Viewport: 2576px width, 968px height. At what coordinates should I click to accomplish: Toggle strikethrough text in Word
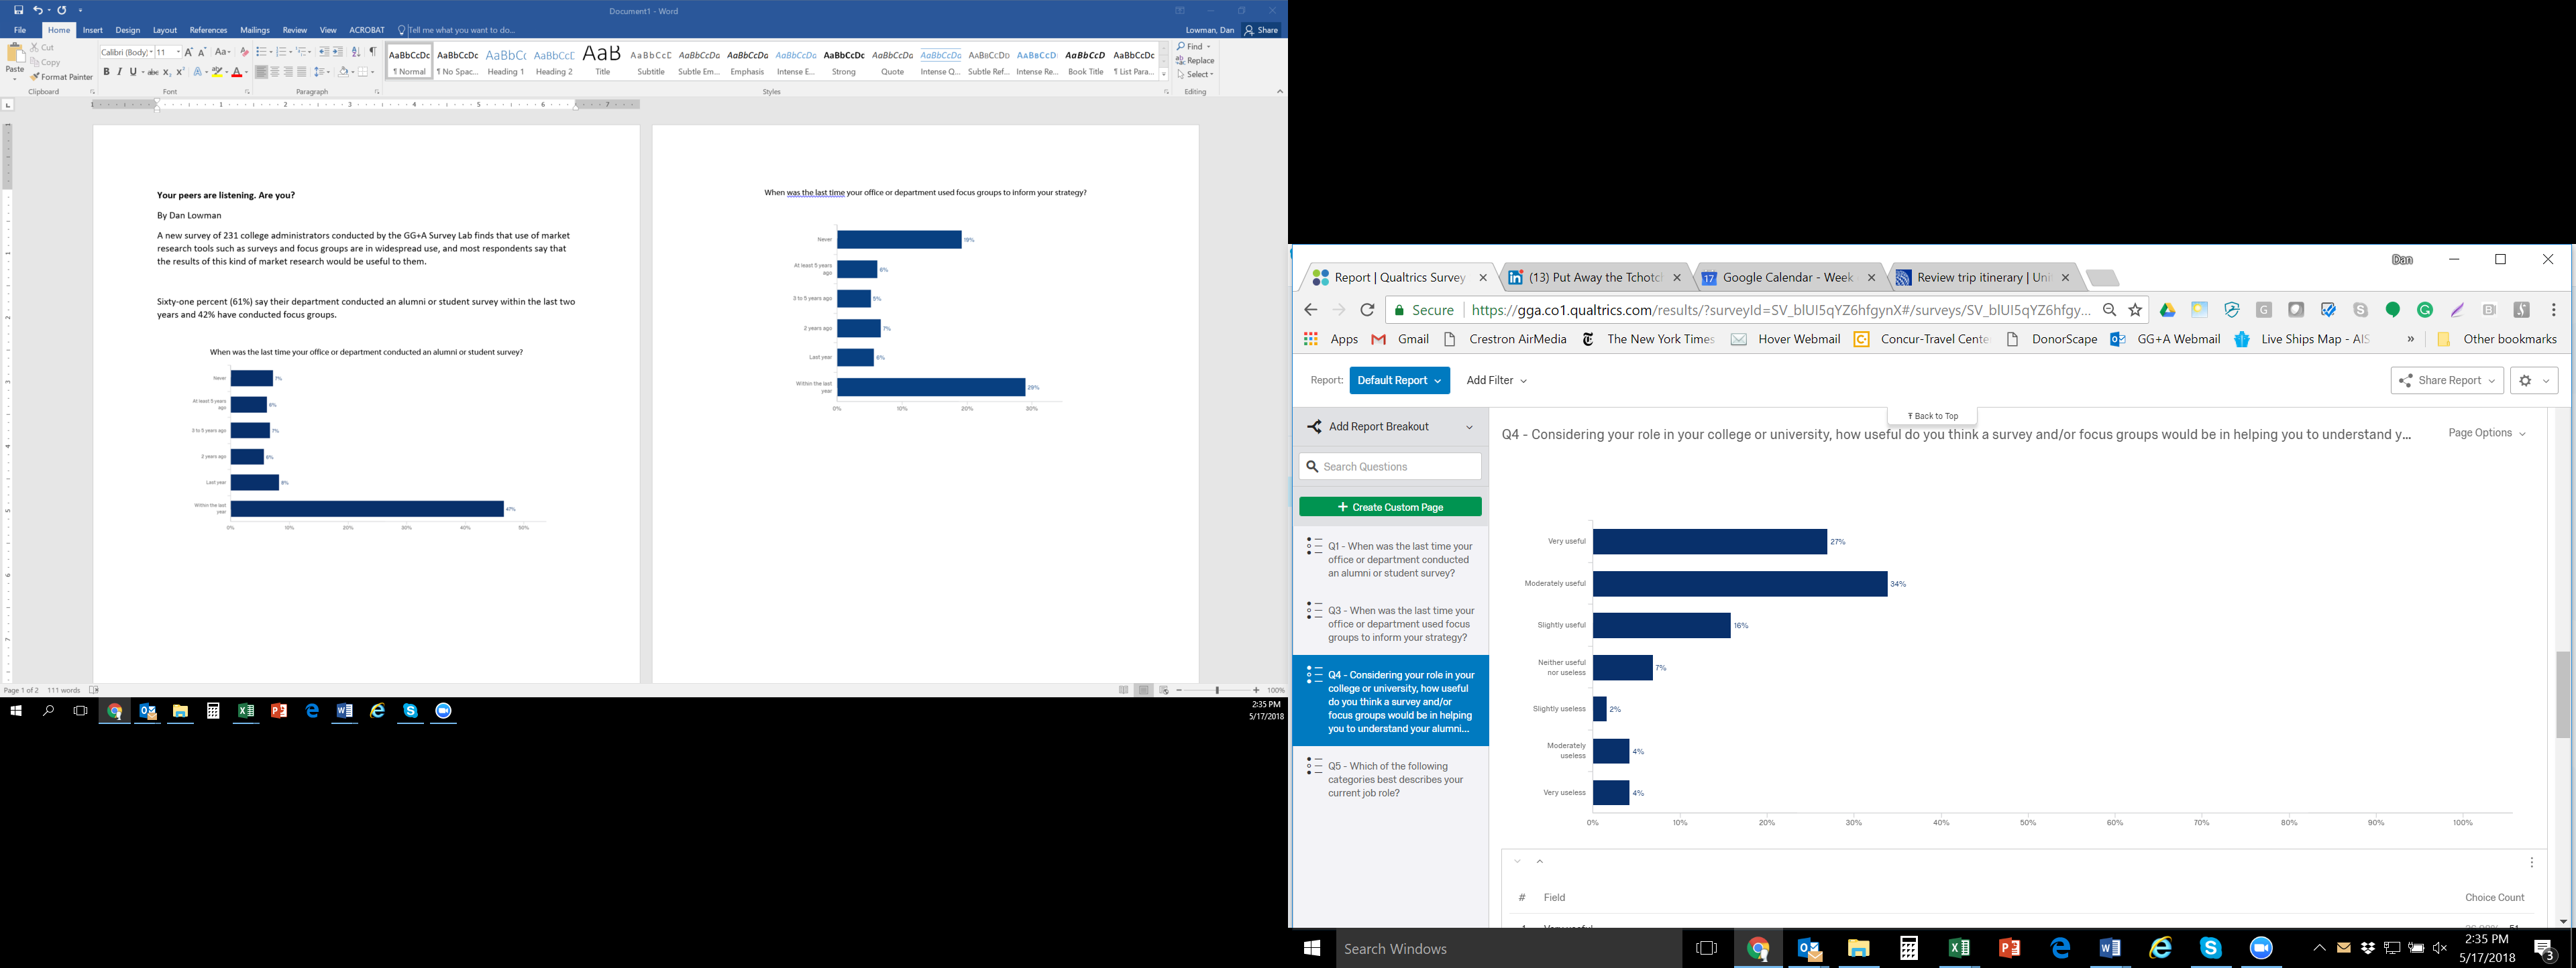(x=153, y=72)
